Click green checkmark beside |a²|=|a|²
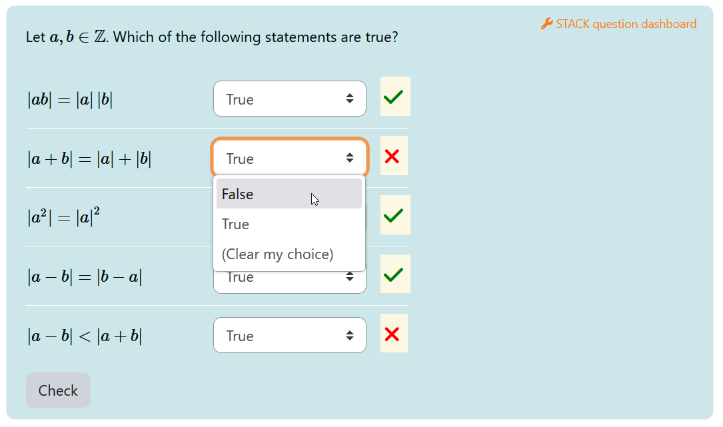The height and width of the screenshot is (427, 723). [394, 215]
